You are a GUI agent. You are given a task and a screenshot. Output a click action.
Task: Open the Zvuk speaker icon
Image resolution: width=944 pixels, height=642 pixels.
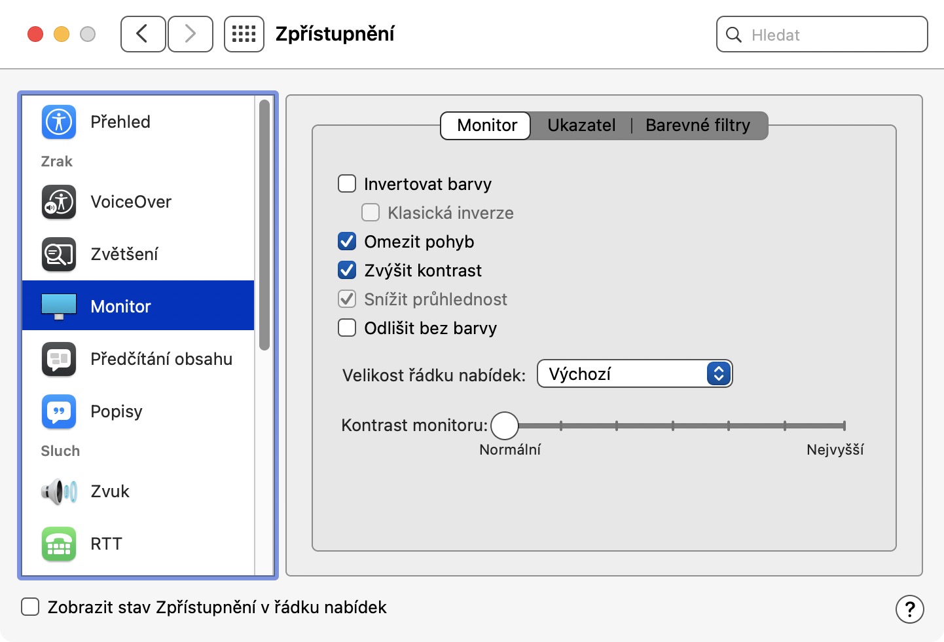click(x=59, y=491)
